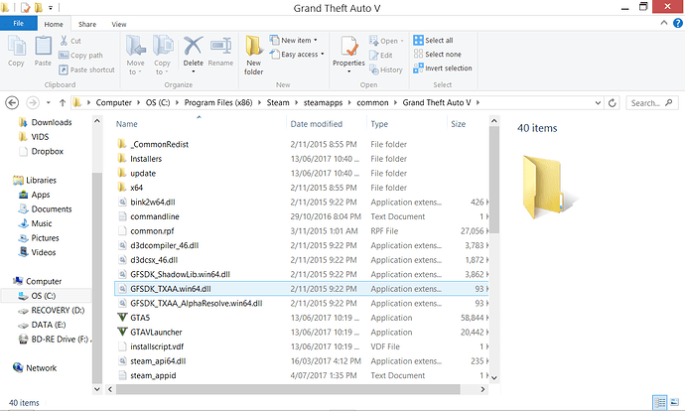The width and height of the screenshot is (685, 411).
Task: Switch to the Share ribbon tab
Action: [87, 24]
